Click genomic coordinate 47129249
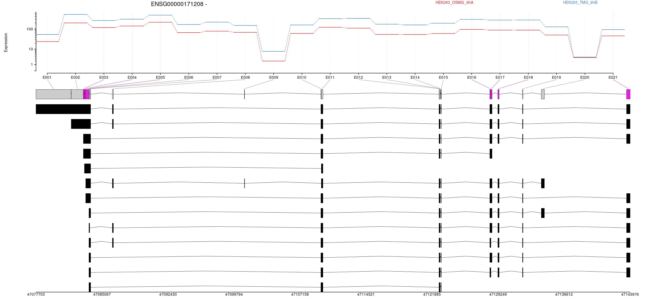660x299 pixels. click(x=498, y=294)
